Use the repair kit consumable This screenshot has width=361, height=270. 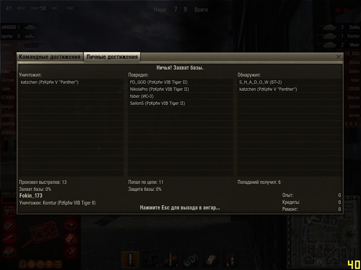[x=191, y=259]
